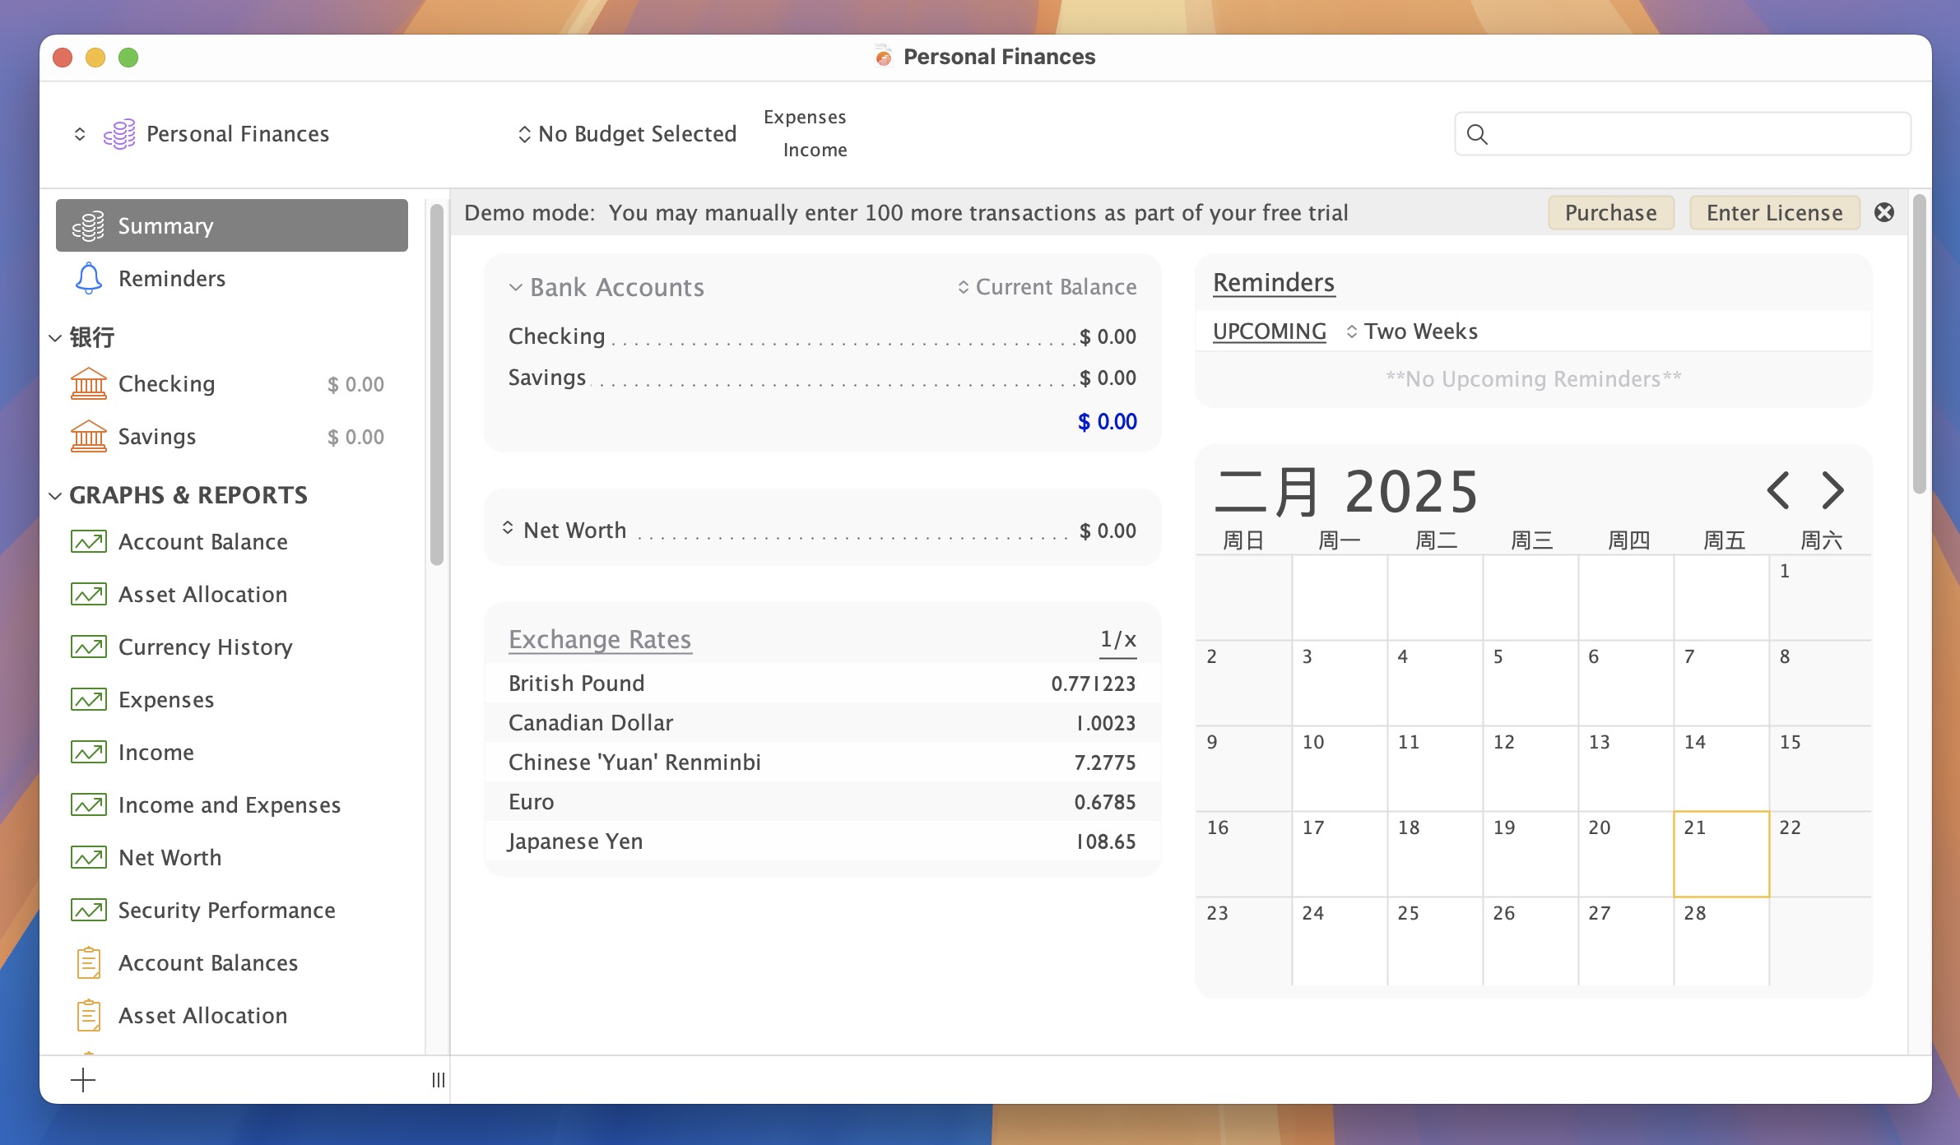Select February 14 on the calendar
Image resolution: width=1960 pixels, height=1145 pixels.
point(1721,768)
